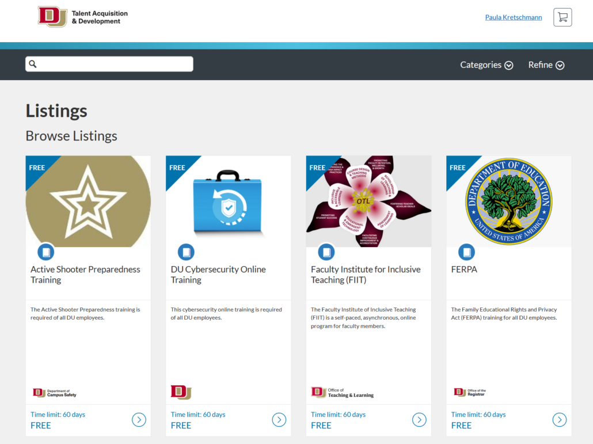Click the search magnifier icon
The width and height of the screenshot is (593, 444).
33,64
